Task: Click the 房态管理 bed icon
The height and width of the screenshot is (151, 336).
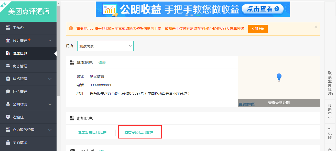Action: (x=8, y=66)
